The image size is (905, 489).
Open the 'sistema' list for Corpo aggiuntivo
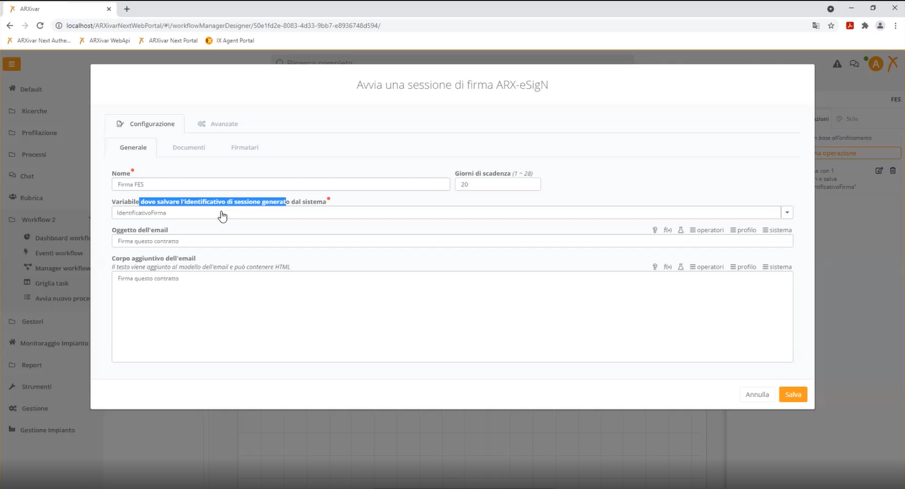point(777,267)
